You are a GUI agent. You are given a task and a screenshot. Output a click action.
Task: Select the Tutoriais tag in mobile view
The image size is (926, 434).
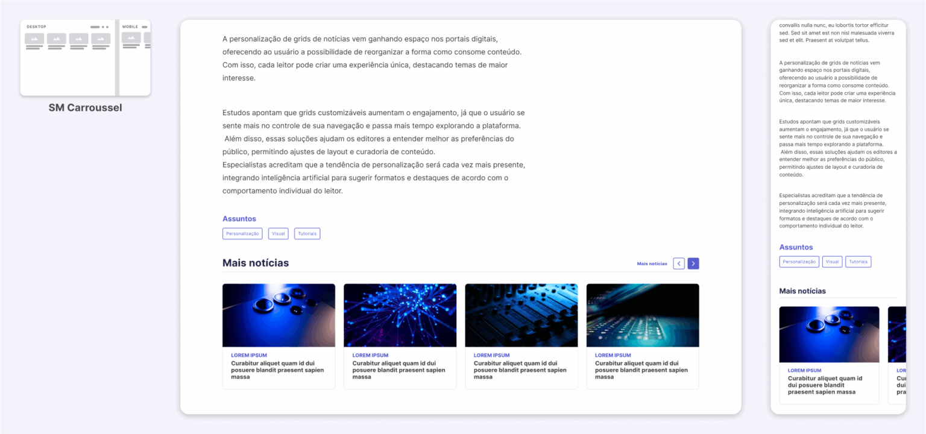[858, 262]
